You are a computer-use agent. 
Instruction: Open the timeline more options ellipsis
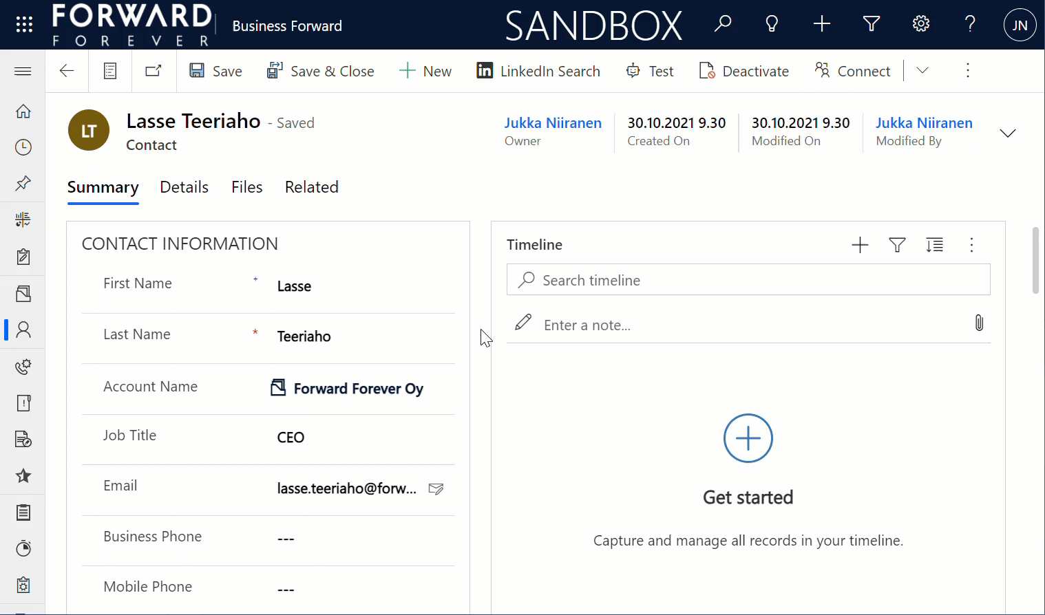tap(971, 245)
